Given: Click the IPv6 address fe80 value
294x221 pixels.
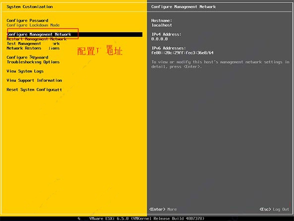Looking at the screenshot, I should coord(182,53).
